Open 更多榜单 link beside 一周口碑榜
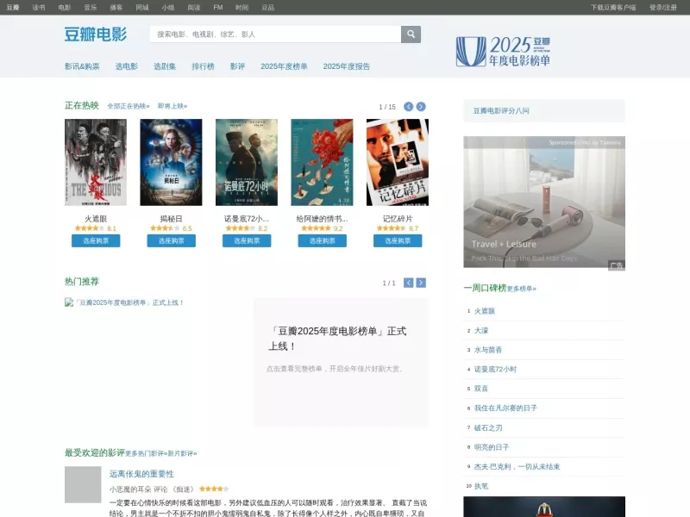Viewport: 690px width, 517px height. tap(522, 289)
